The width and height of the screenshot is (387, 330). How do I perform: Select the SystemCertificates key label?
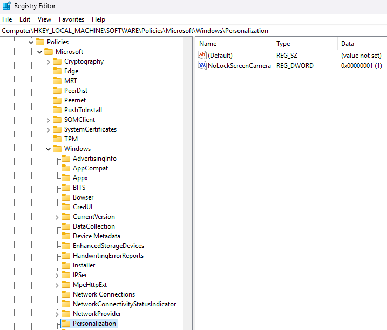[90, 129]
